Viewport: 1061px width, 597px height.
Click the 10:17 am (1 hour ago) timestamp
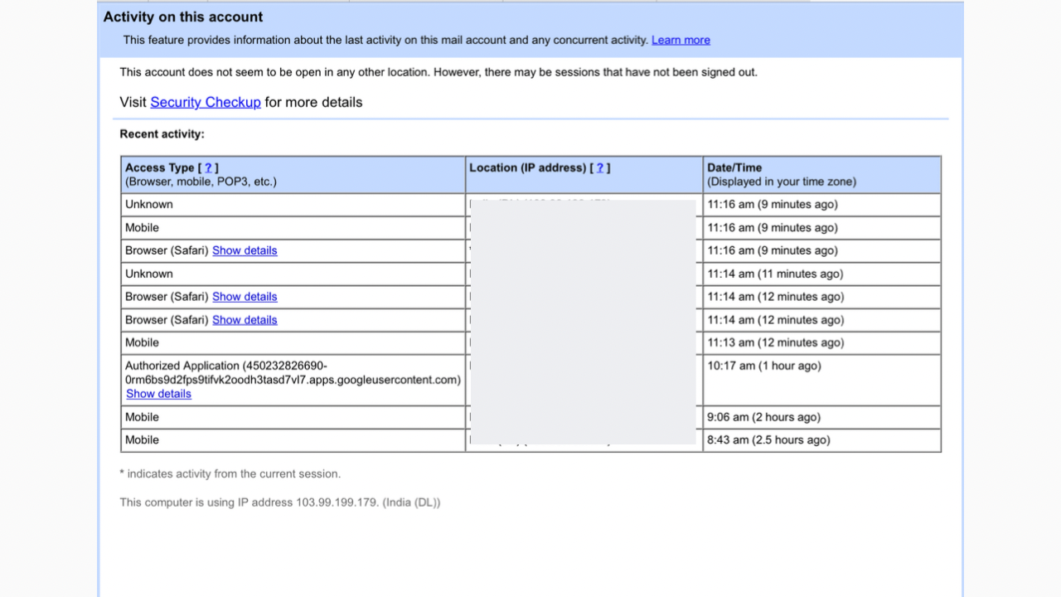coord(764,366)
